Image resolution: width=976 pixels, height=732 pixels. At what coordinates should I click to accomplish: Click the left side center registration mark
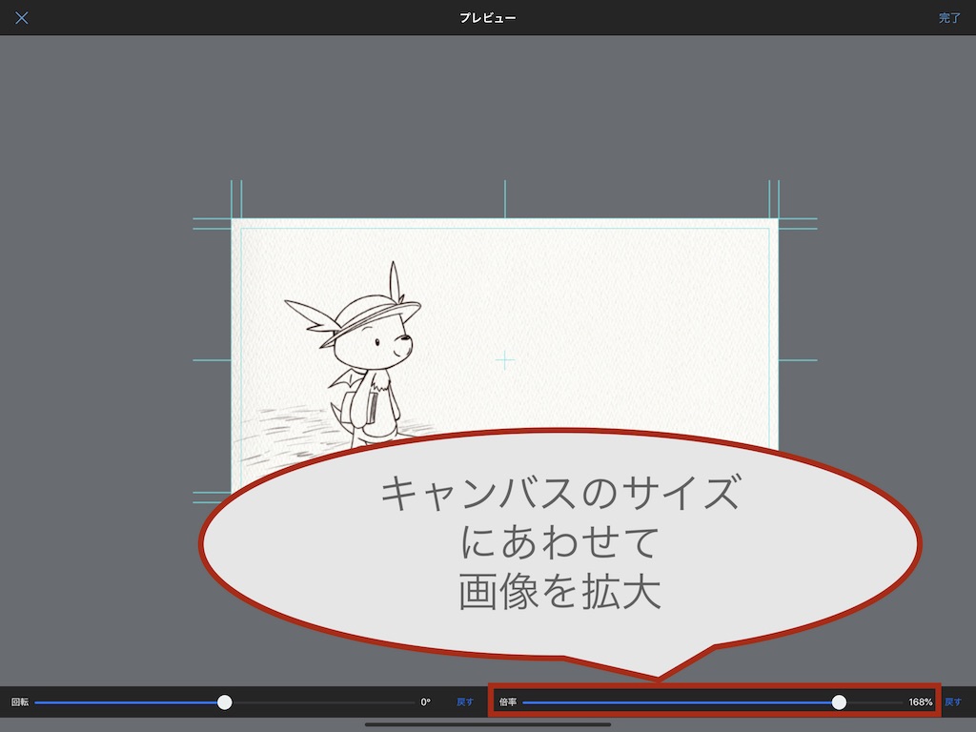coord(212,360)
